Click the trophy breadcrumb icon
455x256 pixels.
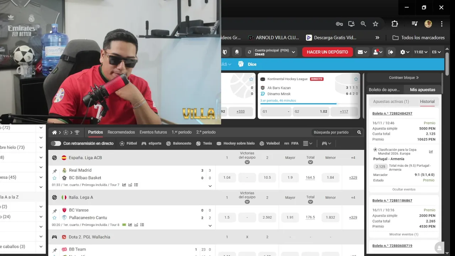(x=77, y=132)
